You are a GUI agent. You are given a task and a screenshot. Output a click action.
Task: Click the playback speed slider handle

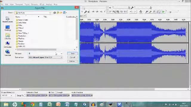click(170, 12)
